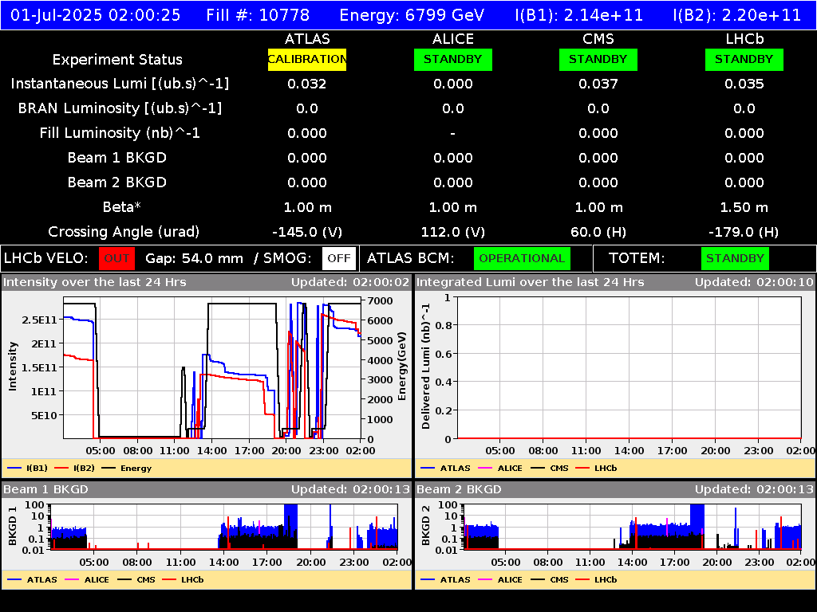Click the black Energy legend line swatch
Viewport: 817px width, 612px height.
pos(109,469)
